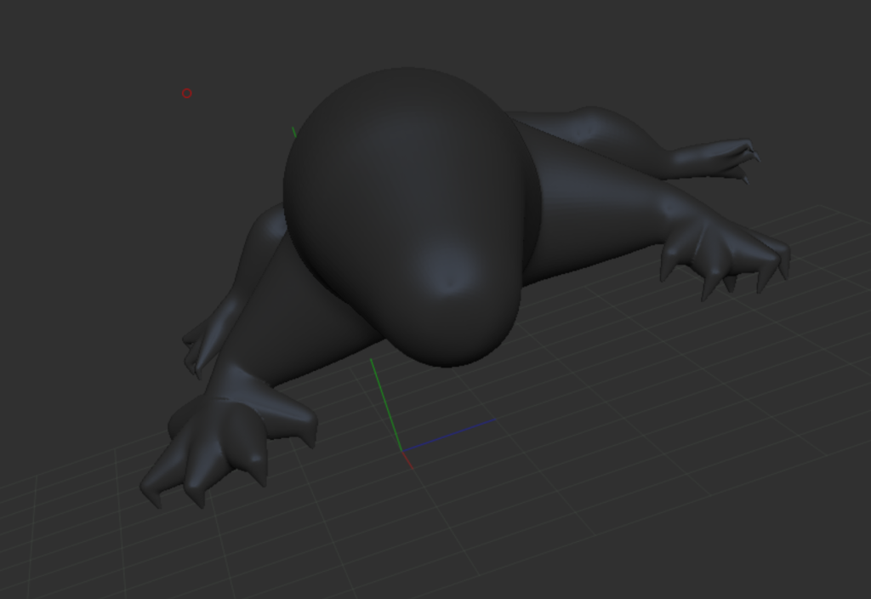
Task: Click the green line fragment behind the model
Action: [294, 132]
